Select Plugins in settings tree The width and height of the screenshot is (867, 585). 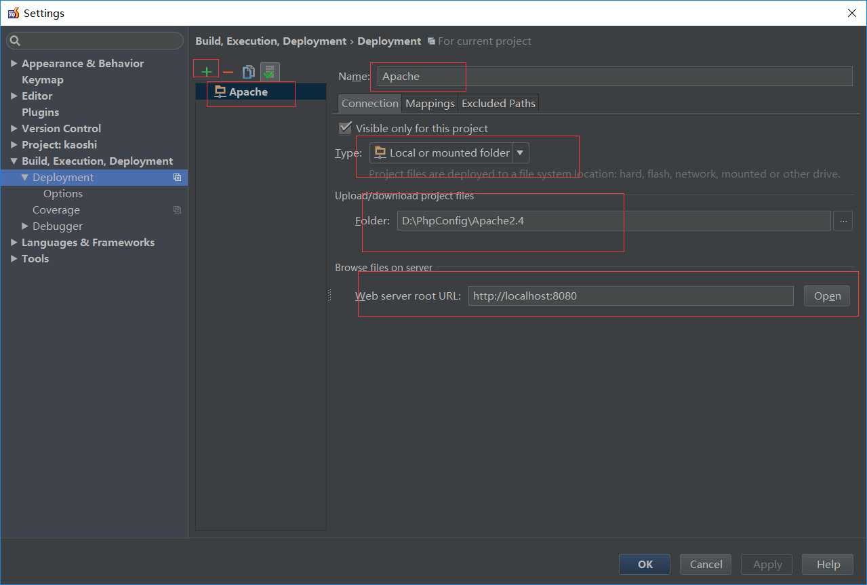pyautogui.click(x=40, y=112)
